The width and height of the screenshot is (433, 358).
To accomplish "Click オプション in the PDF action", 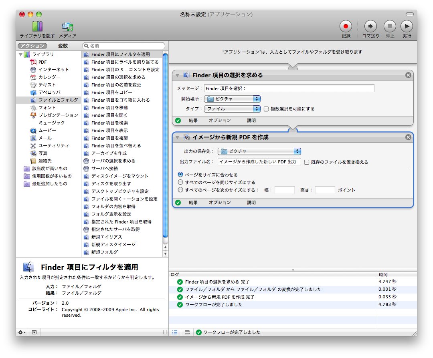I will coord(220,203).
